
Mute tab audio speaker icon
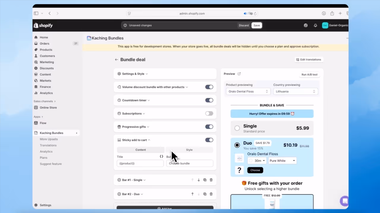coord(245,13)
